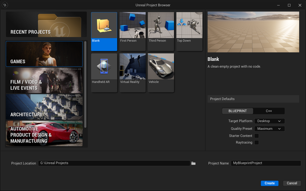The image size is (306, 191).
Task: Browse for project folder via folder icon
Action: tap(193, 163)
